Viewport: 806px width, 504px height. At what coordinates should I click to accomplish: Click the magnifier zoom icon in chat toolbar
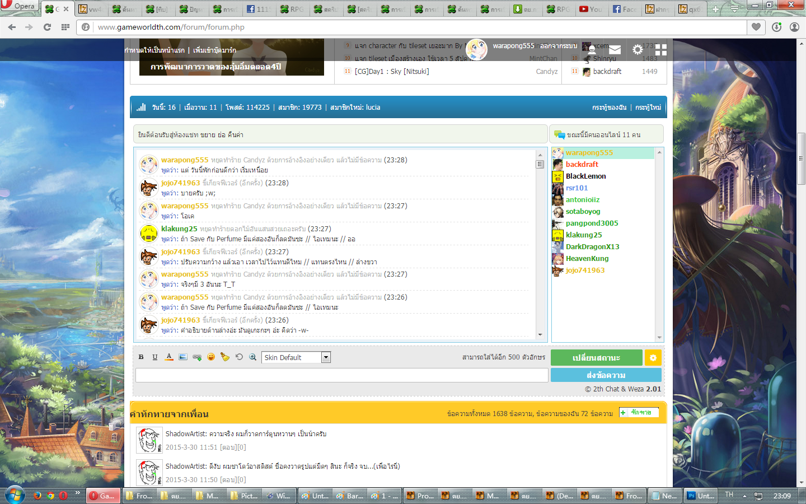[253, 357]
